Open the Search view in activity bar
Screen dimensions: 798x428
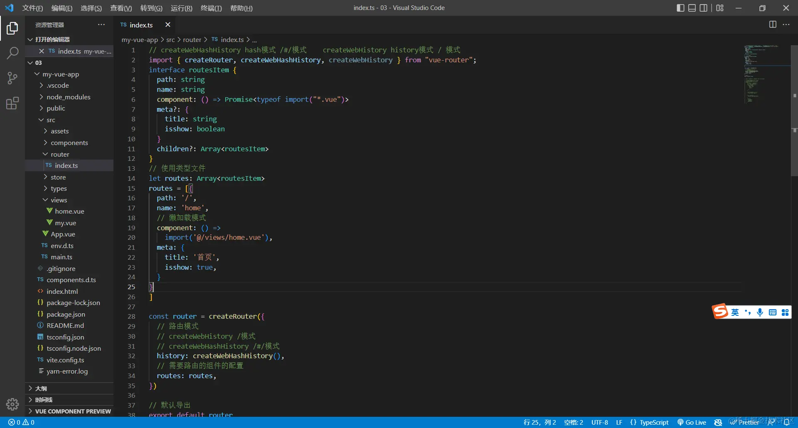pos(12,53)
